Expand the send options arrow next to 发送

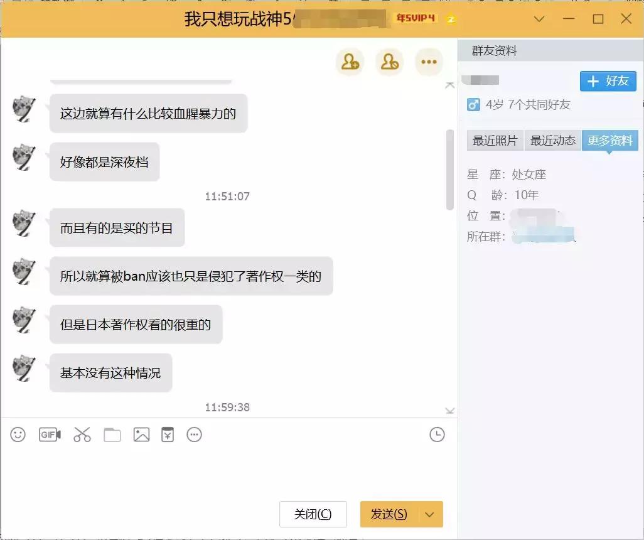point(431,514)
